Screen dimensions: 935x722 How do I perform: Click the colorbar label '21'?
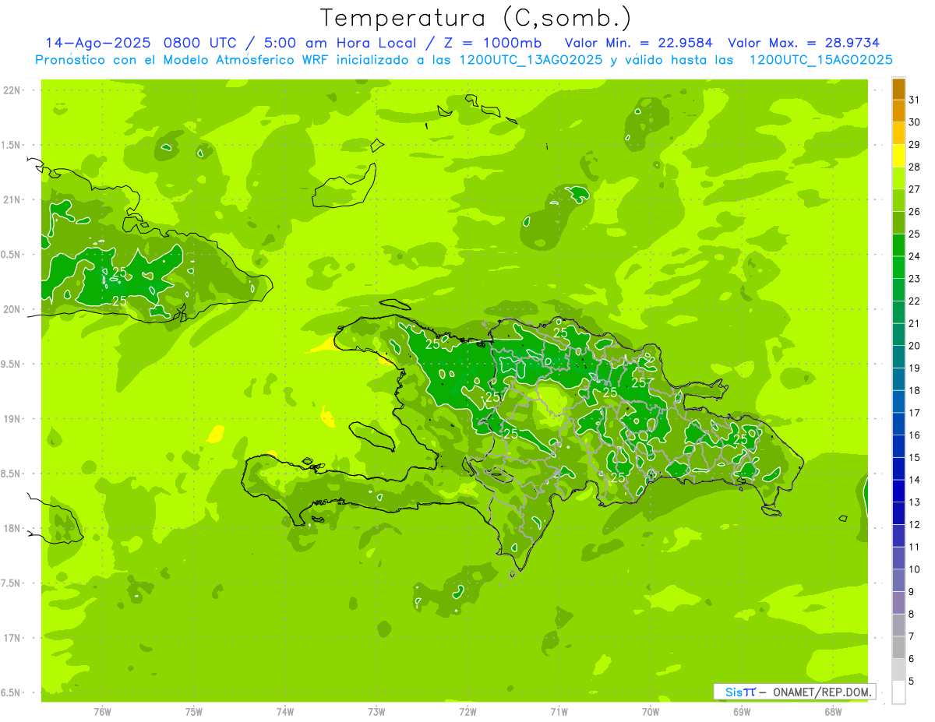point(915,323)
